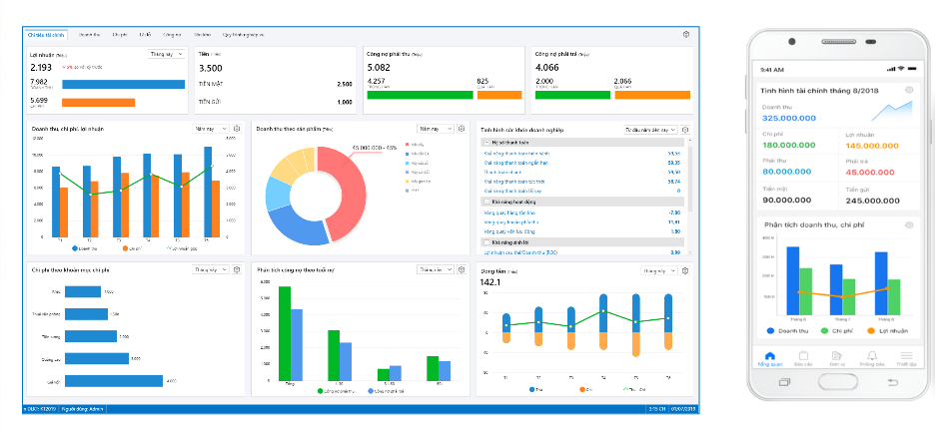Open gear icon on Dòng tiền panel
Image resolution: width=950 pixels, height=431 pixels.
click(x=686, y=269)
